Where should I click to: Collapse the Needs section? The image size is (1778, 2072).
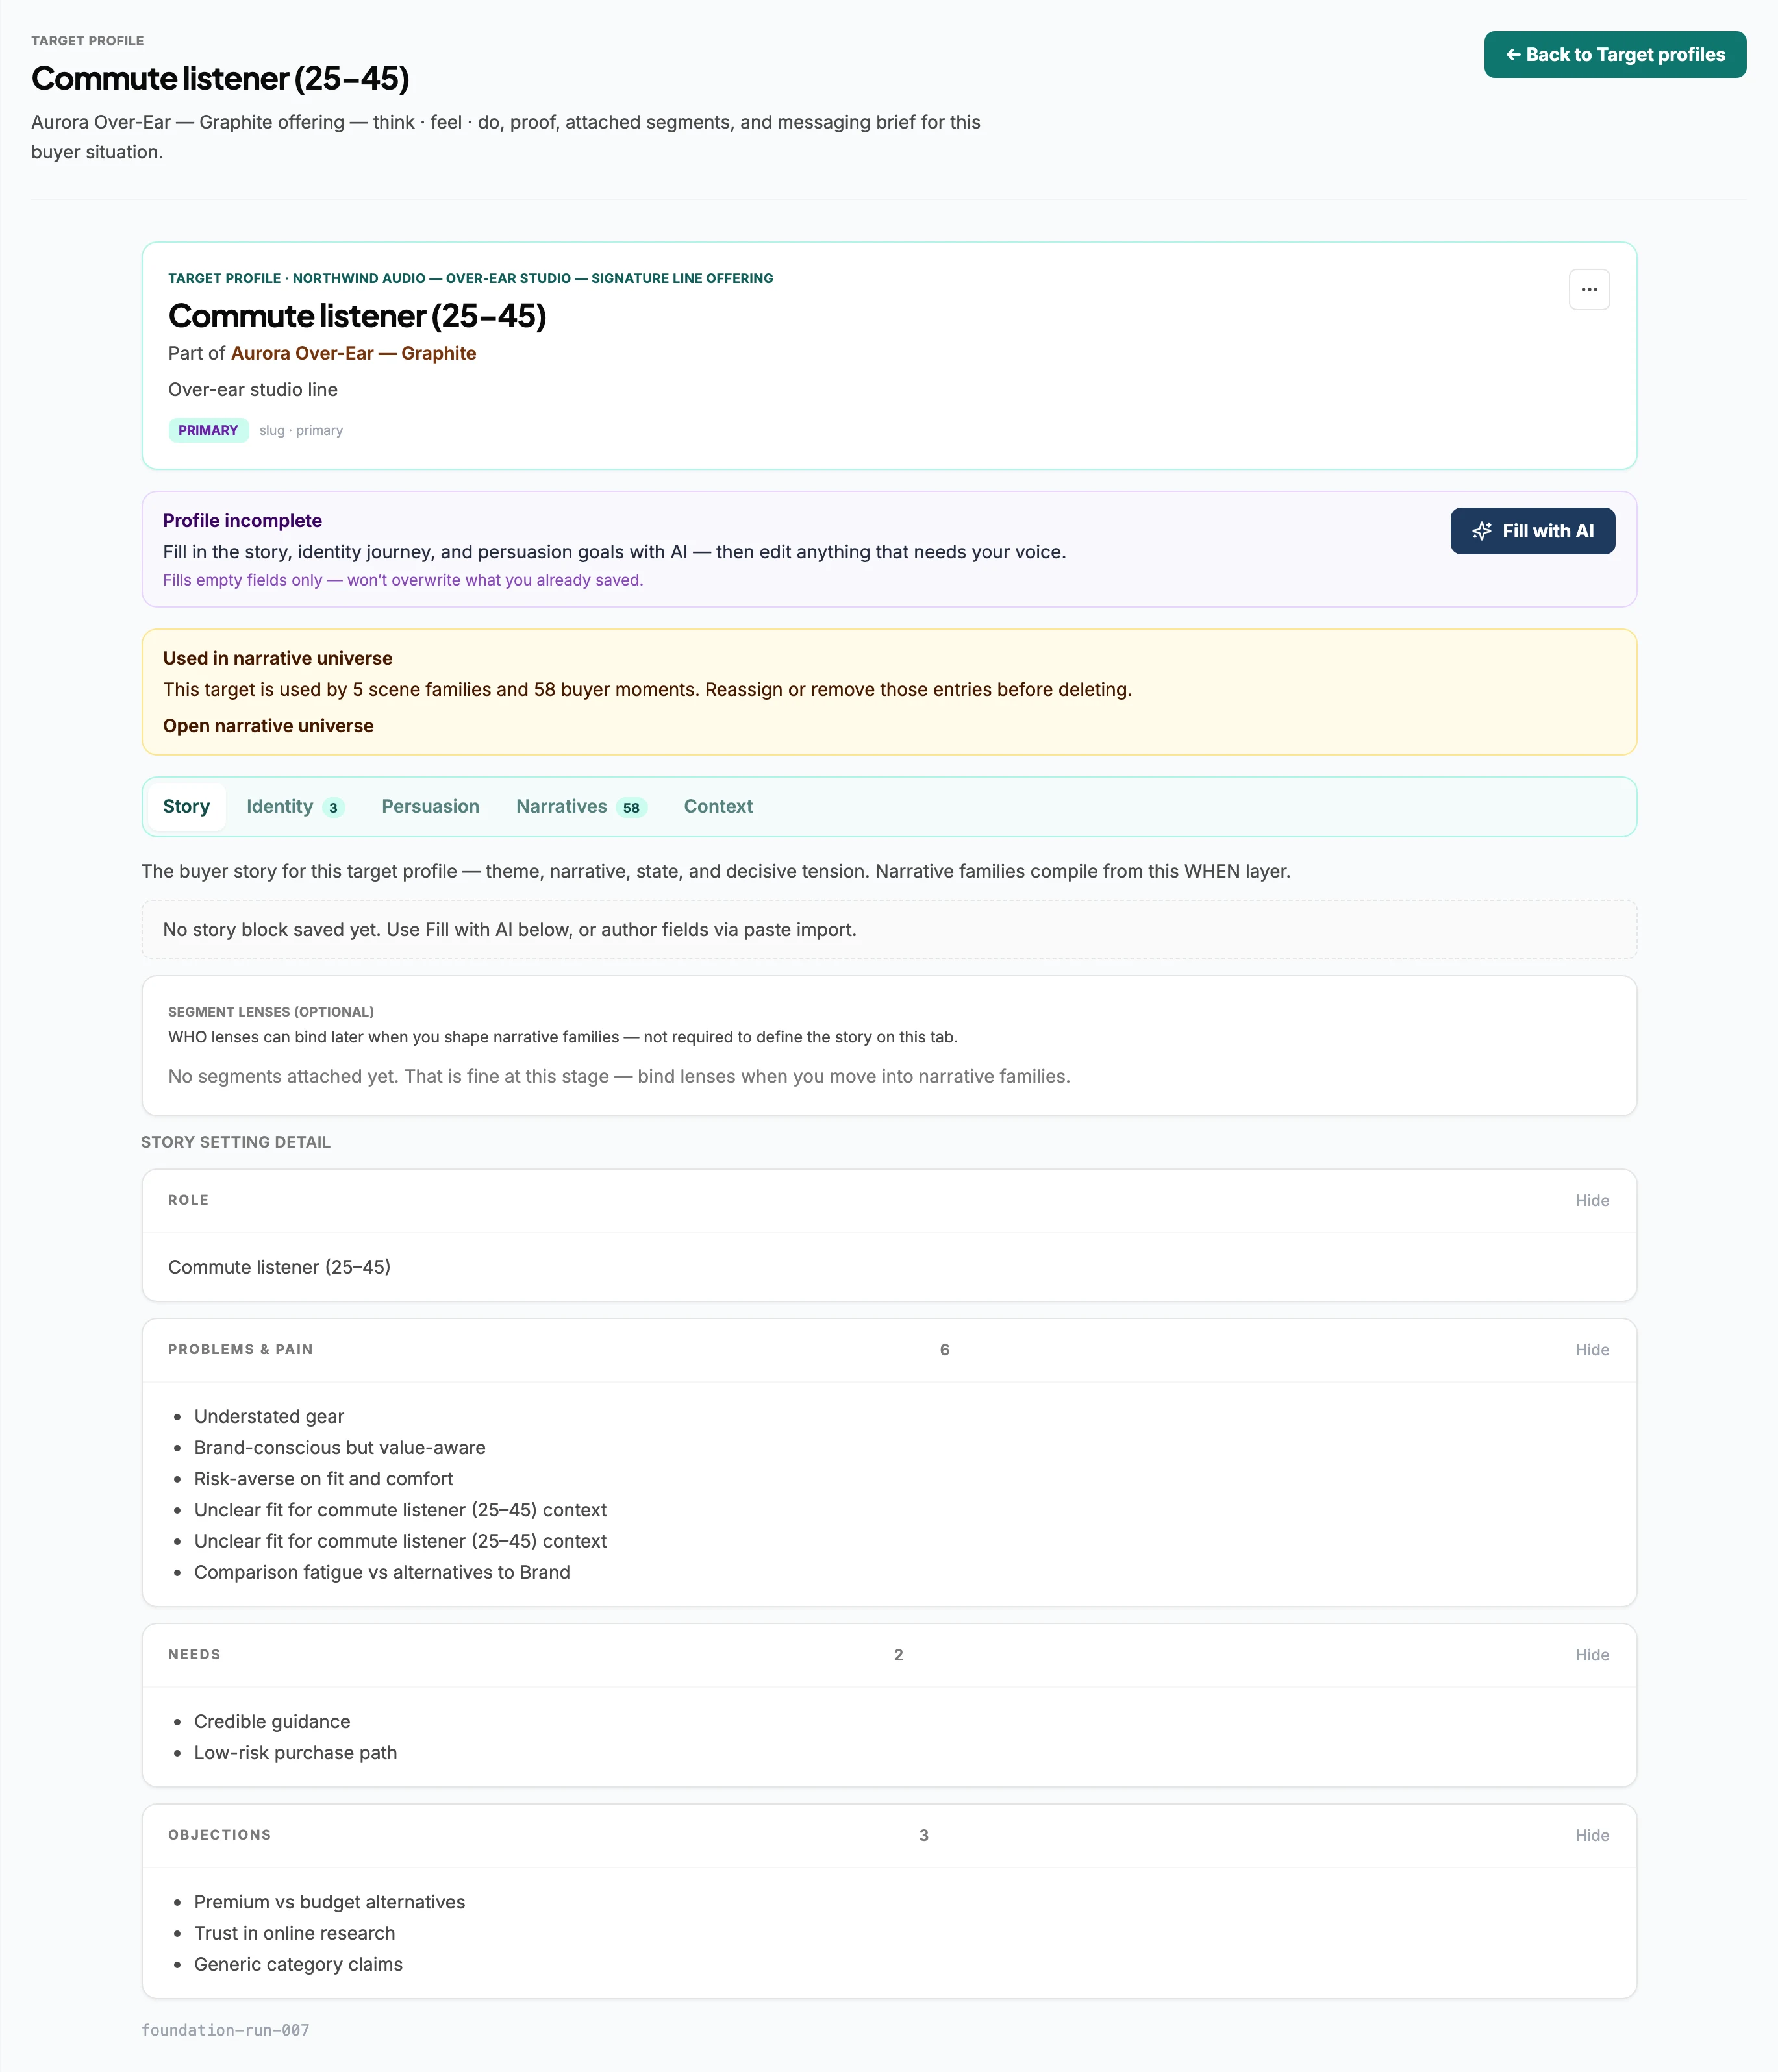click(1592, 1655)
